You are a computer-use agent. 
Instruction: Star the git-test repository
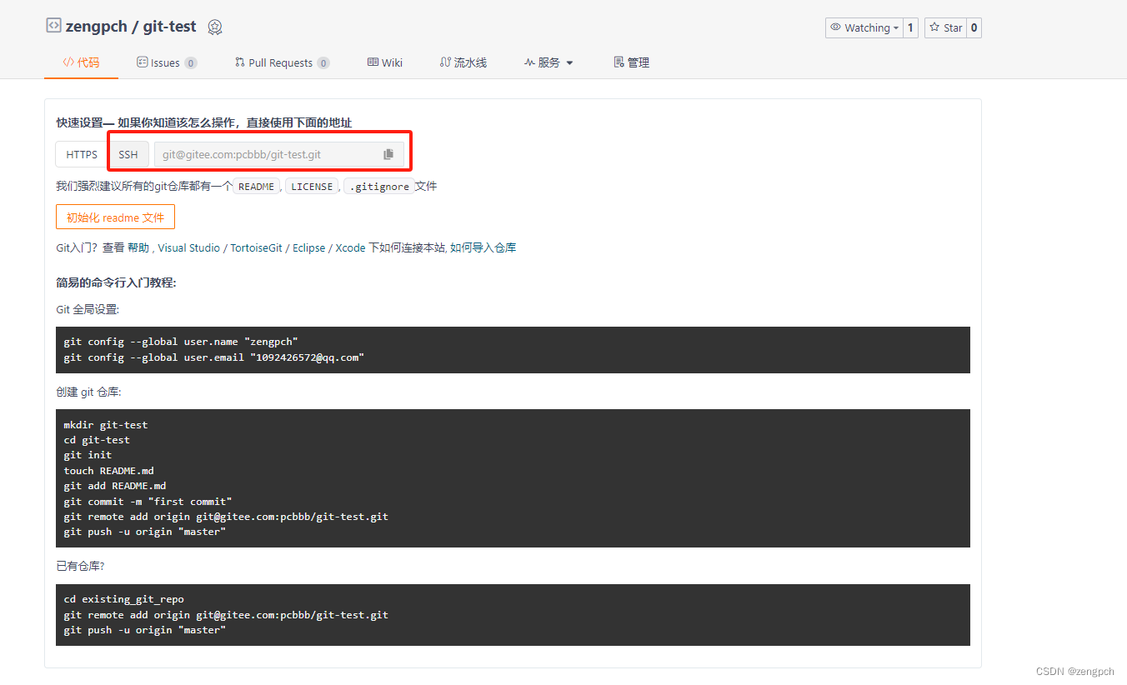[946, 27]
